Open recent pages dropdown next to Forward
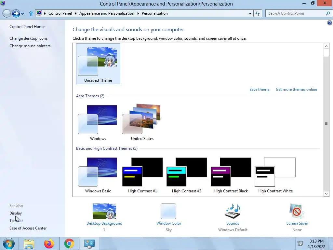 pos(22,14)
